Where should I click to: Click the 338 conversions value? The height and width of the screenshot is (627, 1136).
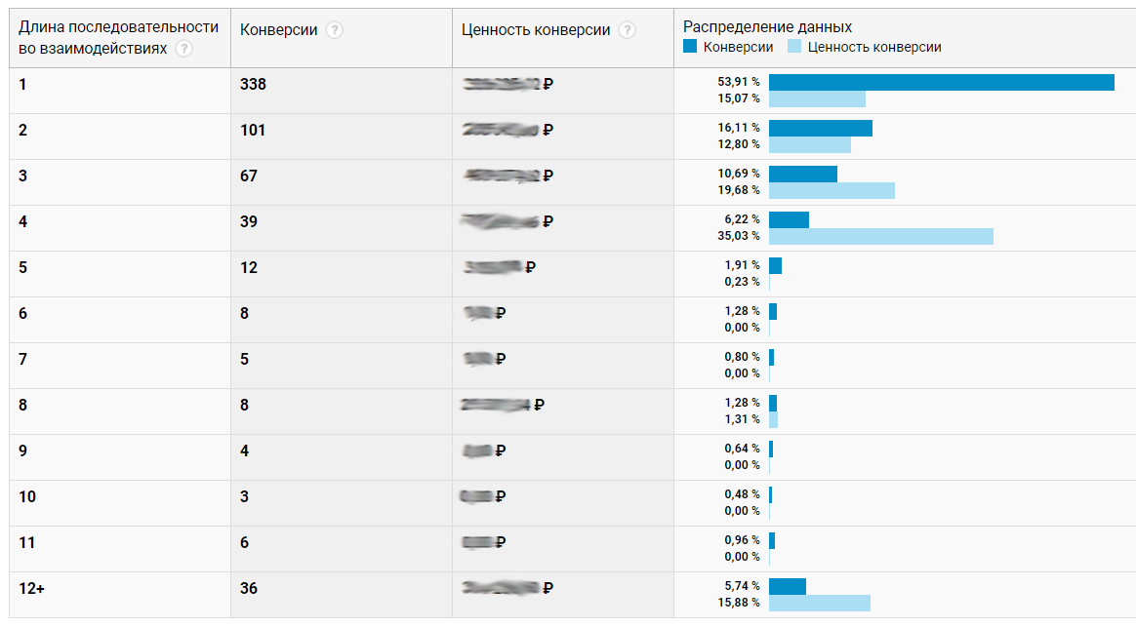click(x=253, y=85)
